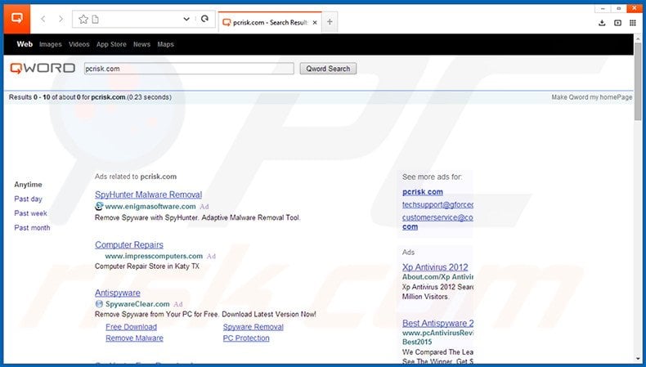Viewport: 646px width, 367px height.
Task: Click the page document icon in address bar
Action: tap(95, 19)
